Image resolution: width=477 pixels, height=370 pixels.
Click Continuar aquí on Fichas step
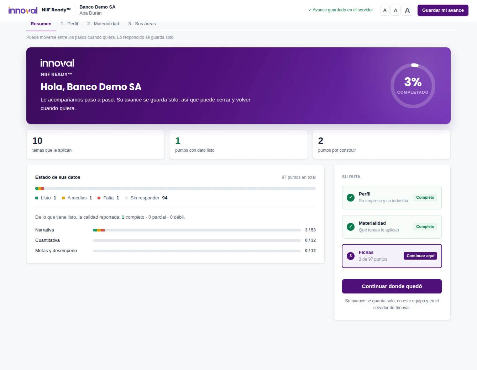click(x=420, y=256)
